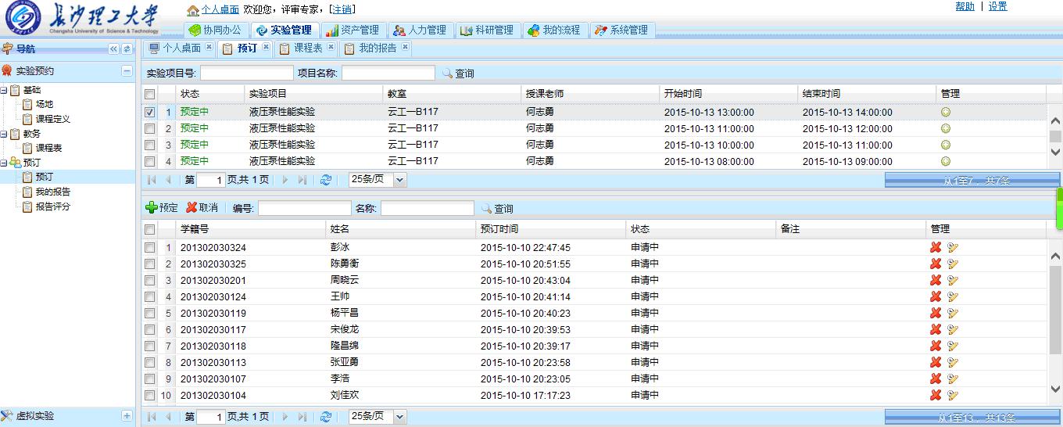This screenshot has width=1063, height=427.
Task: Open the 资产管理 menu tab
Action: [352, 30]
